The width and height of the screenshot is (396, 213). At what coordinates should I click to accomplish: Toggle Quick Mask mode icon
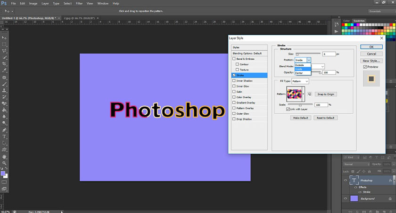[x=4, y=182]
